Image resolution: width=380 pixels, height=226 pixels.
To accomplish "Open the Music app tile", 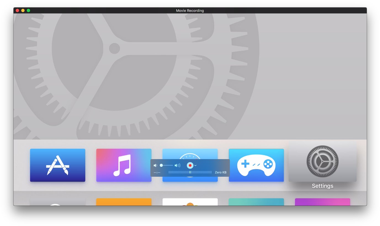I will click(124, 165).
